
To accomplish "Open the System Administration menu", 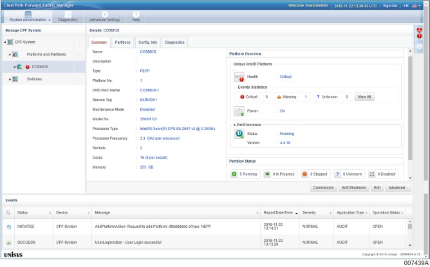I will coord(30,19).
